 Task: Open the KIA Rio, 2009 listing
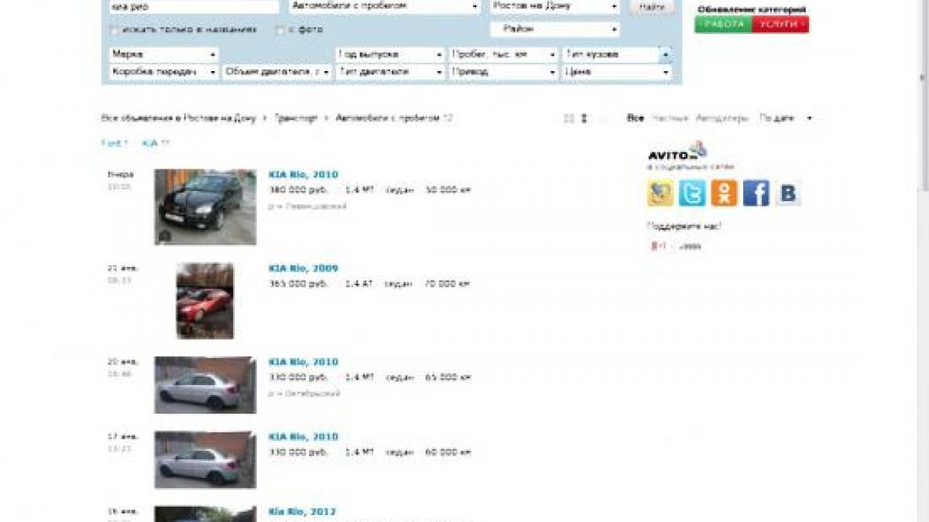303,268
